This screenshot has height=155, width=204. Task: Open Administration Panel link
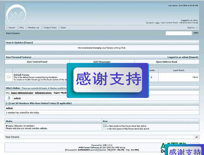point(188,23)
